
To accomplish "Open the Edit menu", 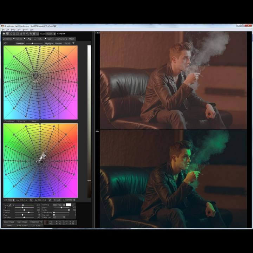I will pyautogui.click(x=8, y=30).
